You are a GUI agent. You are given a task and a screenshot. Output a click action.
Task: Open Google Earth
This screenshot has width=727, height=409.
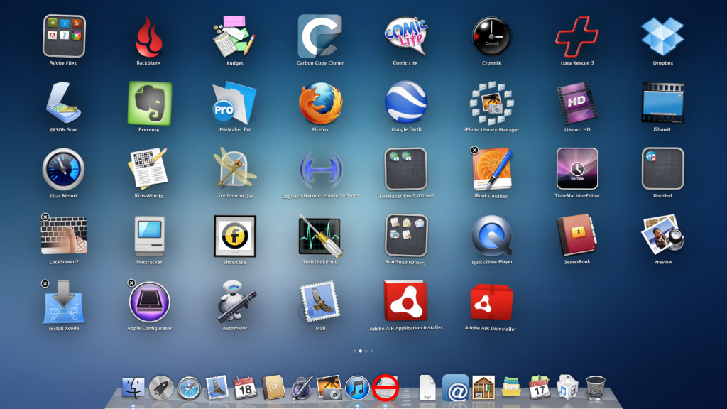(406, 104)
